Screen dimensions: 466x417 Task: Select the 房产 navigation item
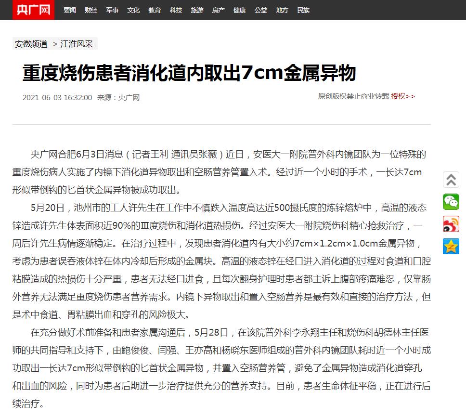[218, 10]
